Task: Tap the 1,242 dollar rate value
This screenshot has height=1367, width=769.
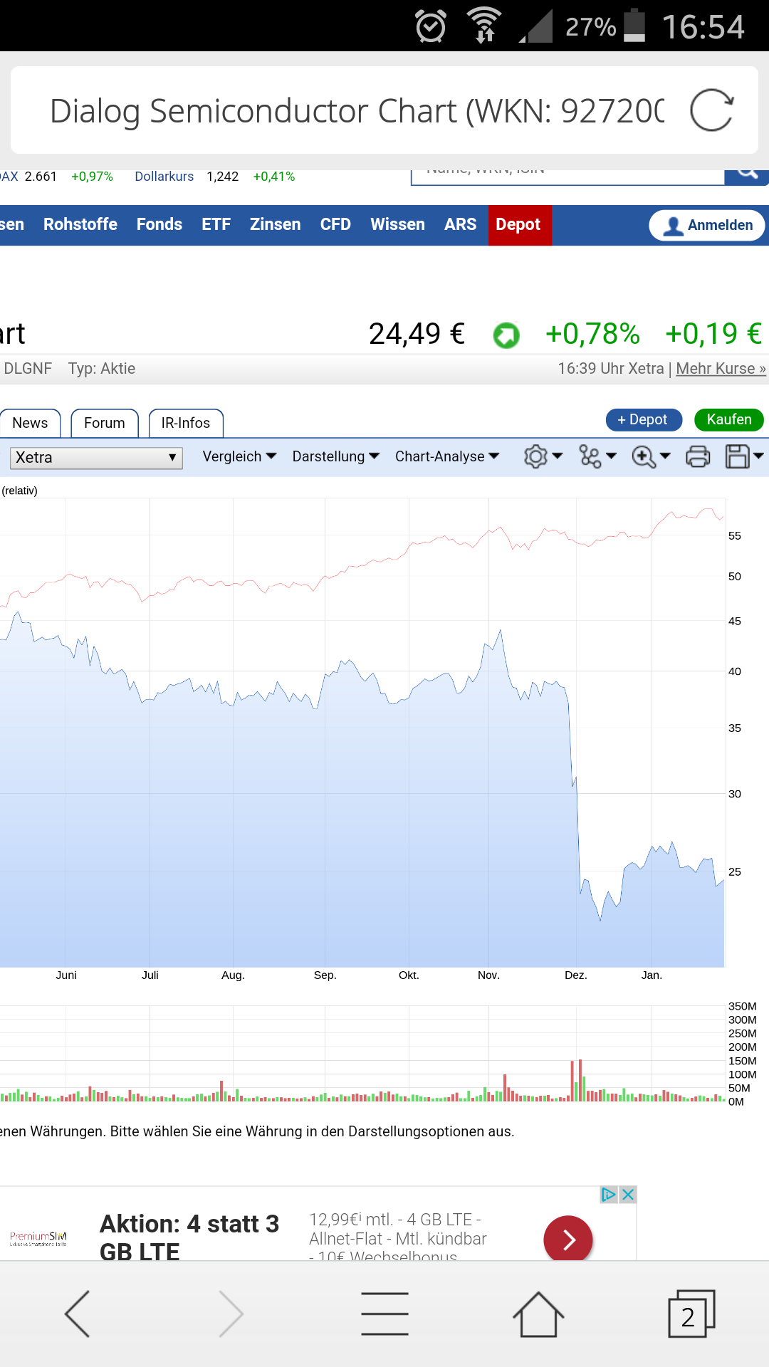Action: (x=223, y=176)
